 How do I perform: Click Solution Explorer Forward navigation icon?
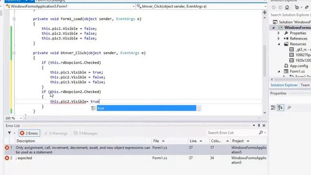pos(280,8)
